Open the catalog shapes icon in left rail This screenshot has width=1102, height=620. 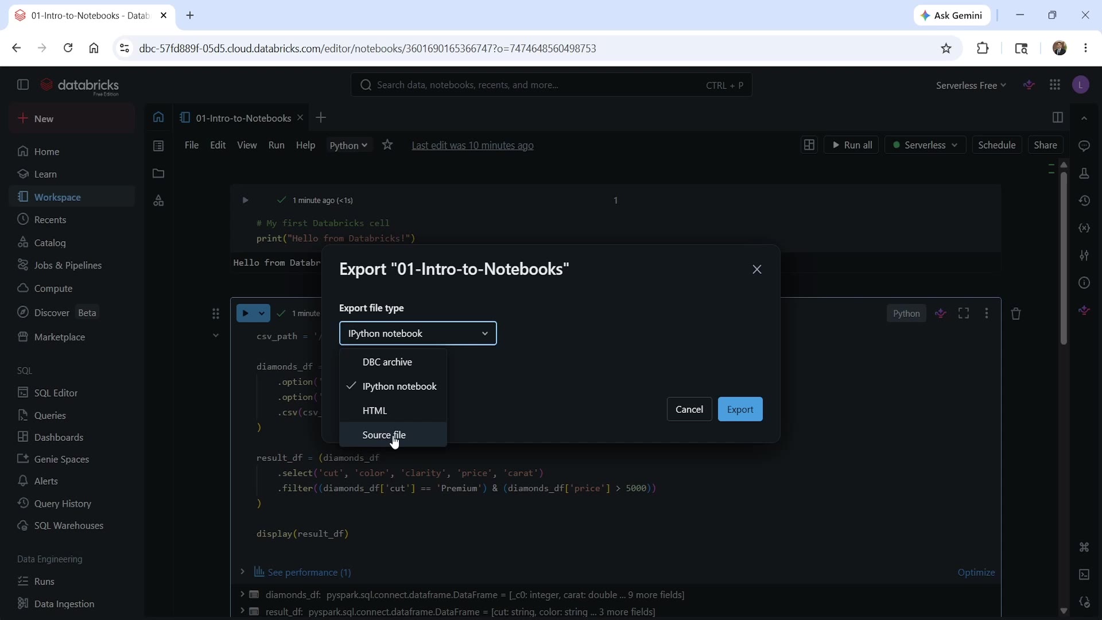coord(158,201)
